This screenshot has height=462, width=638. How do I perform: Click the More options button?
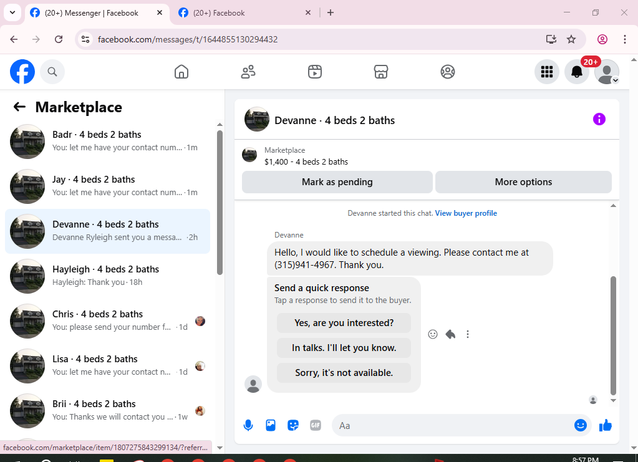pyautogui.click(x=523, y=182)
